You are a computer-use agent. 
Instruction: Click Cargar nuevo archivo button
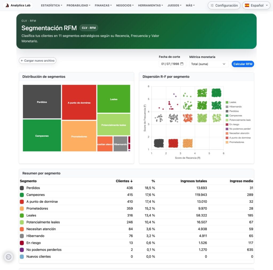pyautogui.click(x=38, y=61)
